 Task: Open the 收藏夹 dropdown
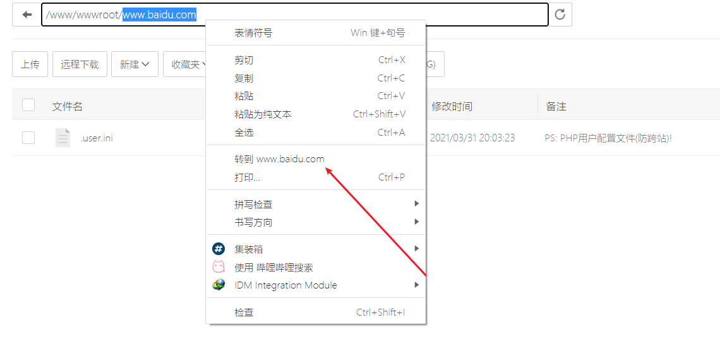click(x=186, y=64)
